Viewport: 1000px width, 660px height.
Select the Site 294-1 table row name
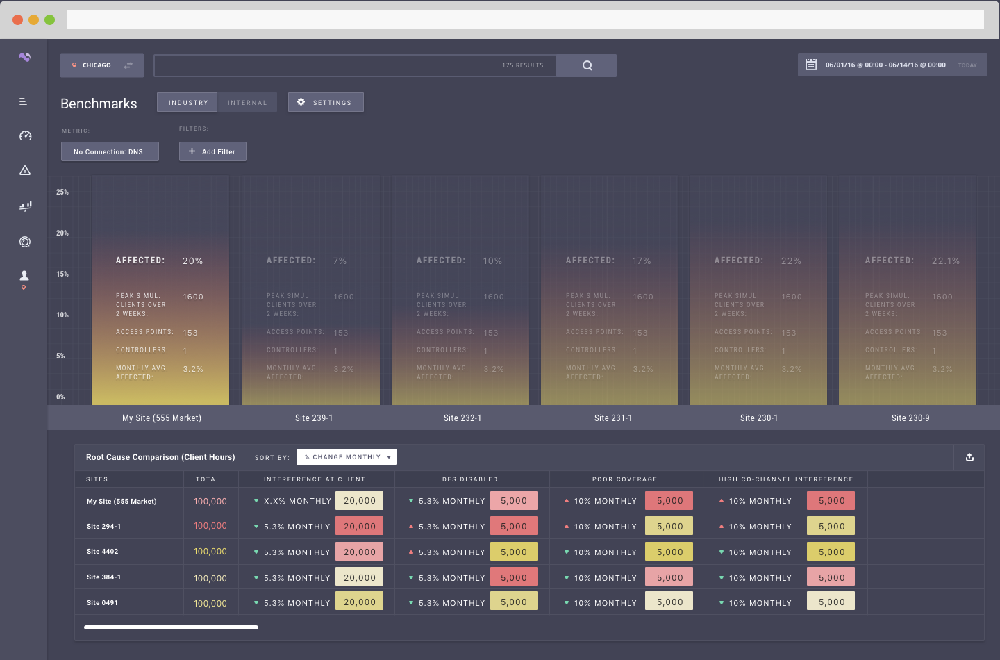(103, 527)
